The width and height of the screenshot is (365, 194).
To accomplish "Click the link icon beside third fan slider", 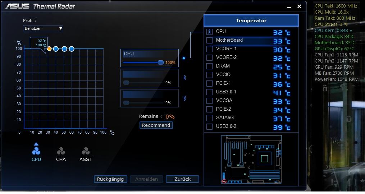I will (x=184, y=98).
